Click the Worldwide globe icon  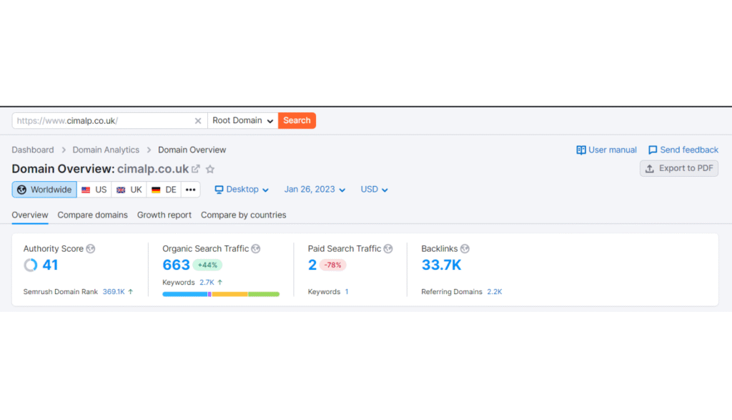tap(22, 189)
